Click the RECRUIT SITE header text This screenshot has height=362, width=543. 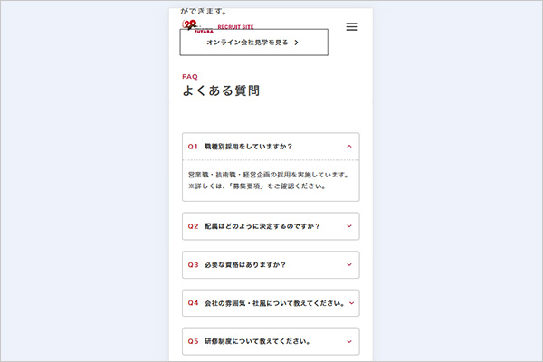point(234,27)
